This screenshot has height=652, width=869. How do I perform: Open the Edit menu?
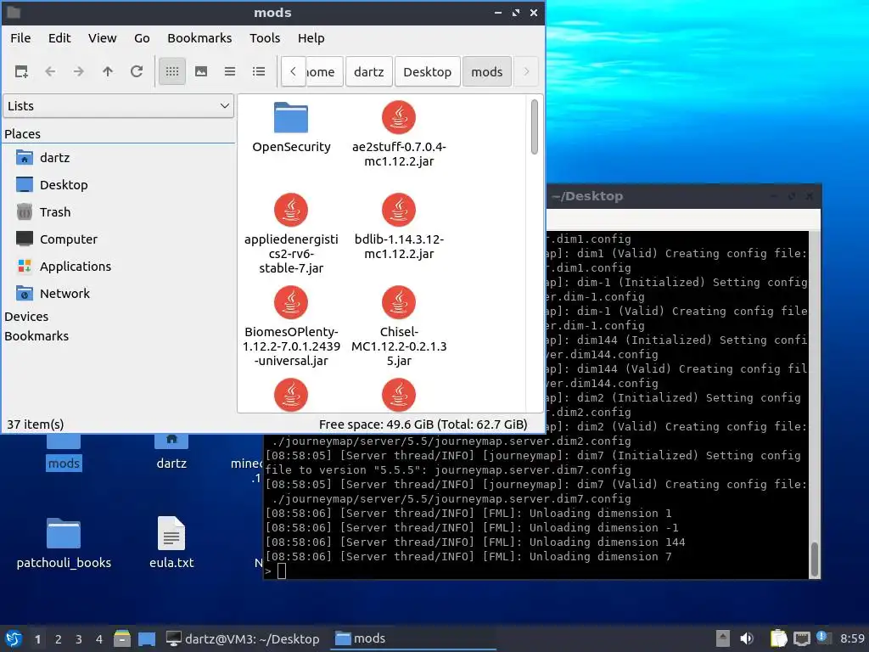click(59, 38)
